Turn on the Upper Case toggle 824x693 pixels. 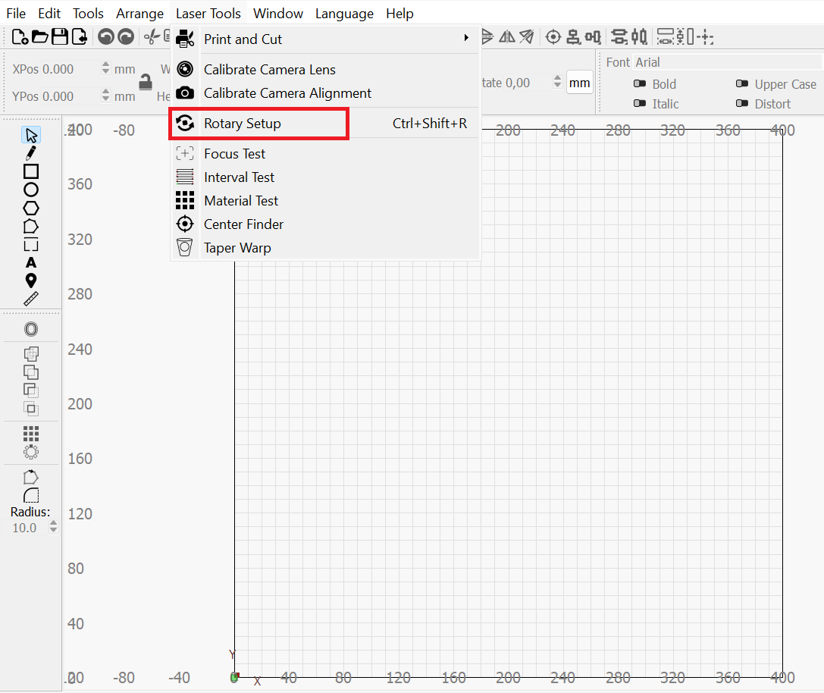tap(741, 84)
